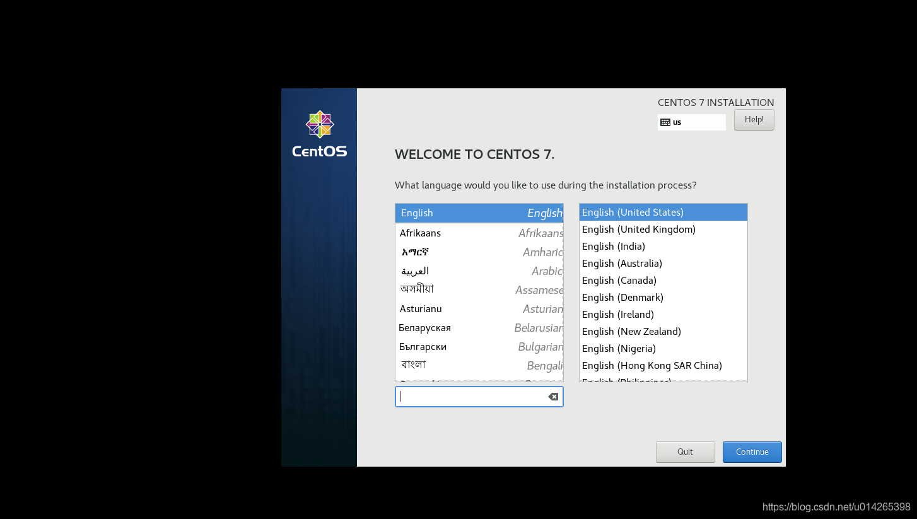This screenshot has width=917, height=519.
Task: Focus the language search input field
Action: pos(479,397)
